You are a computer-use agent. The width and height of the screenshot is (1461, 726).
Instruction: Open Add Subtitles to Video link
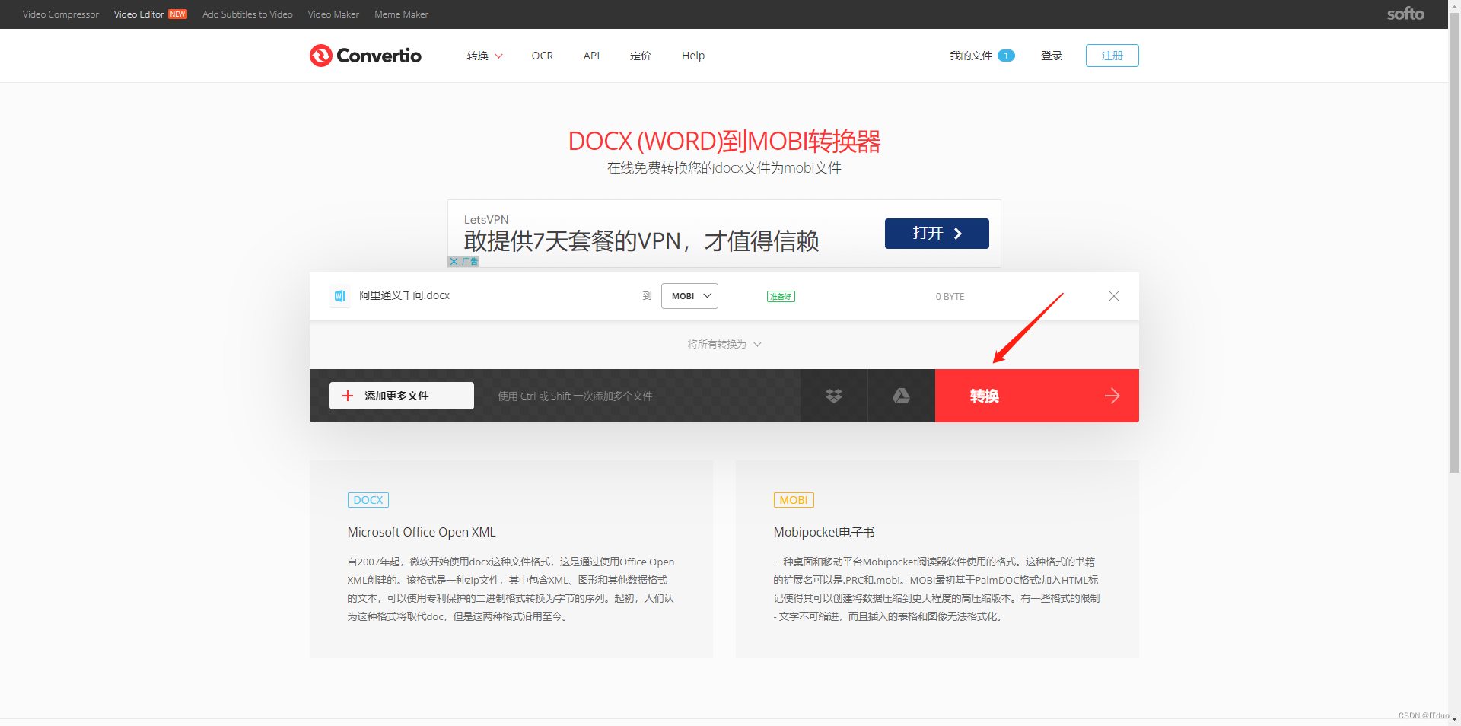click(247, 14)
